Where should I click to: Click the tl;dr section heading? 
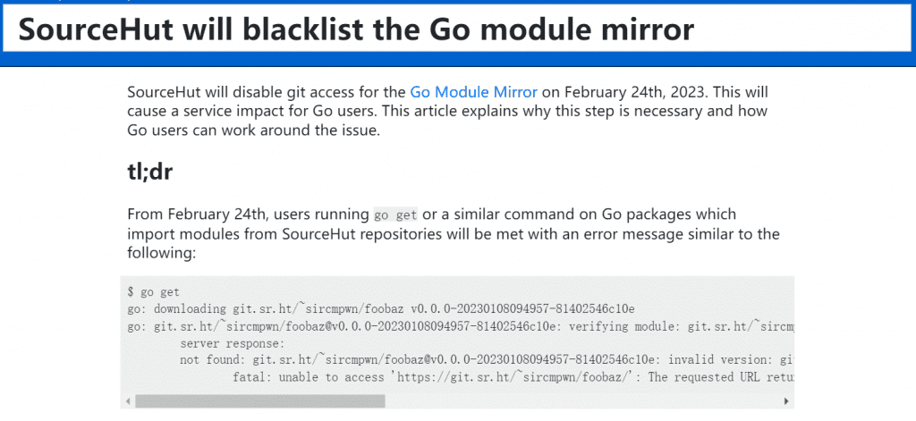click(x=149, y=172)
